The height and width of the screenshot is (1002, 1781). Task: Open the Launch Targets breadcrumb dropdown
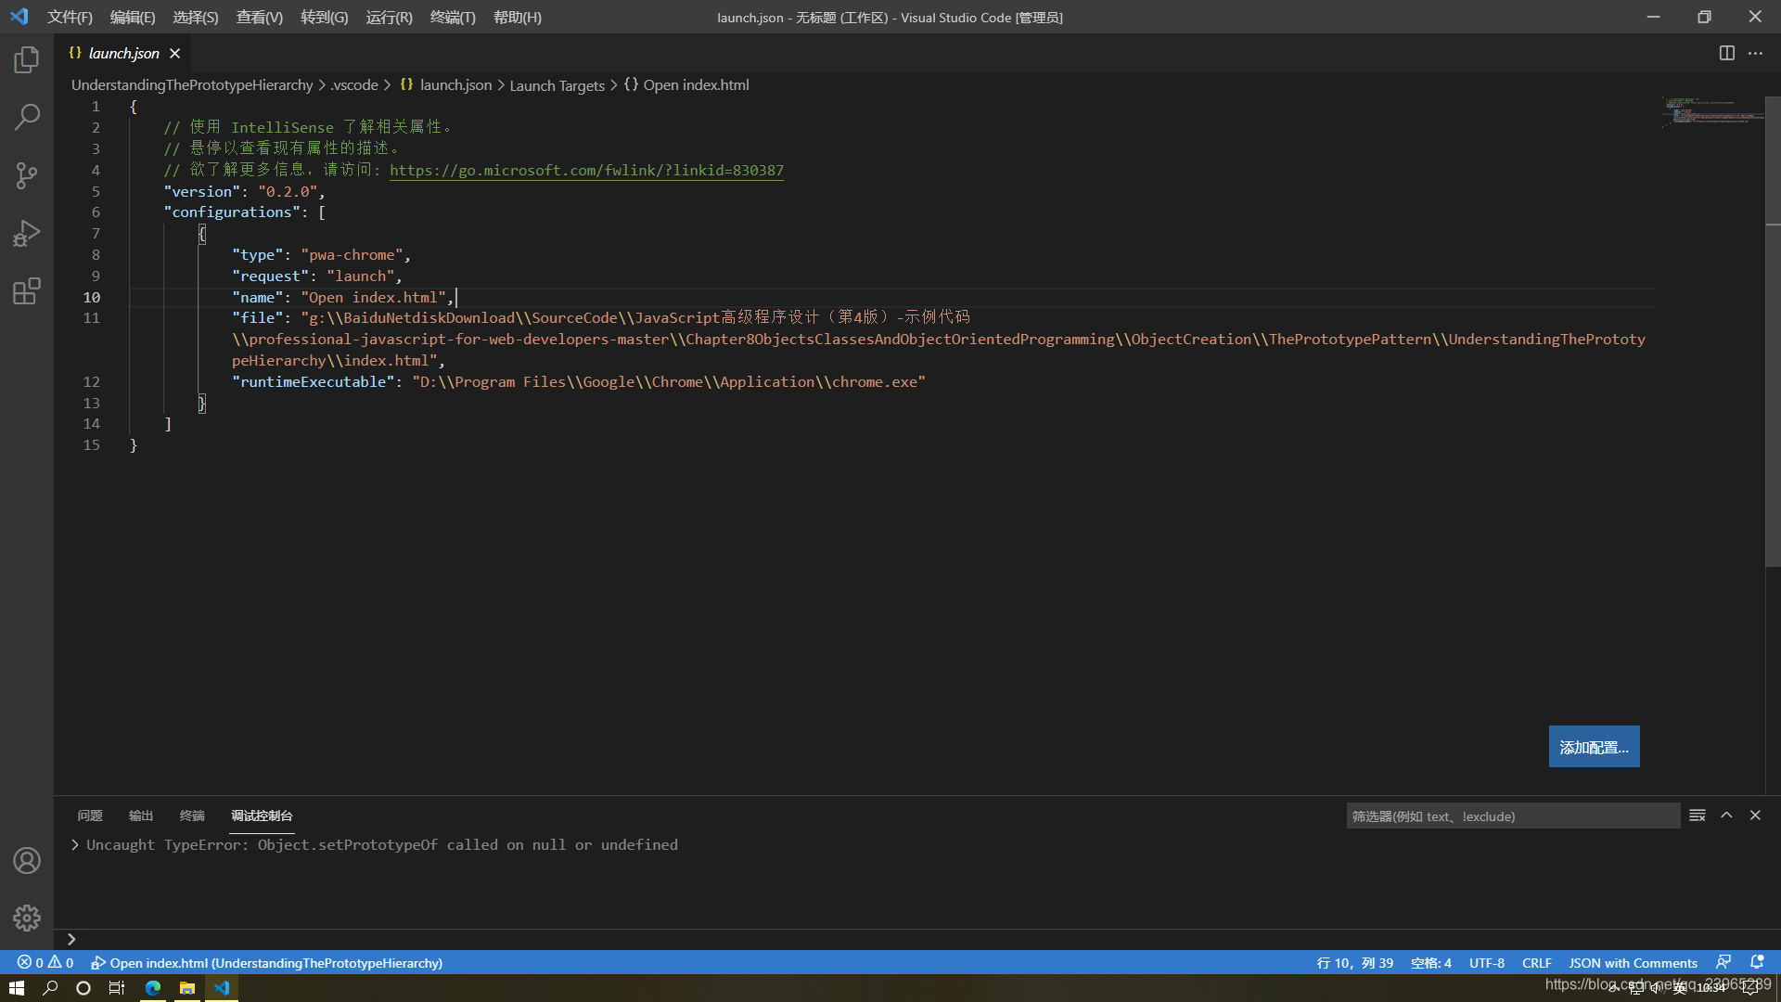(557, 84)
